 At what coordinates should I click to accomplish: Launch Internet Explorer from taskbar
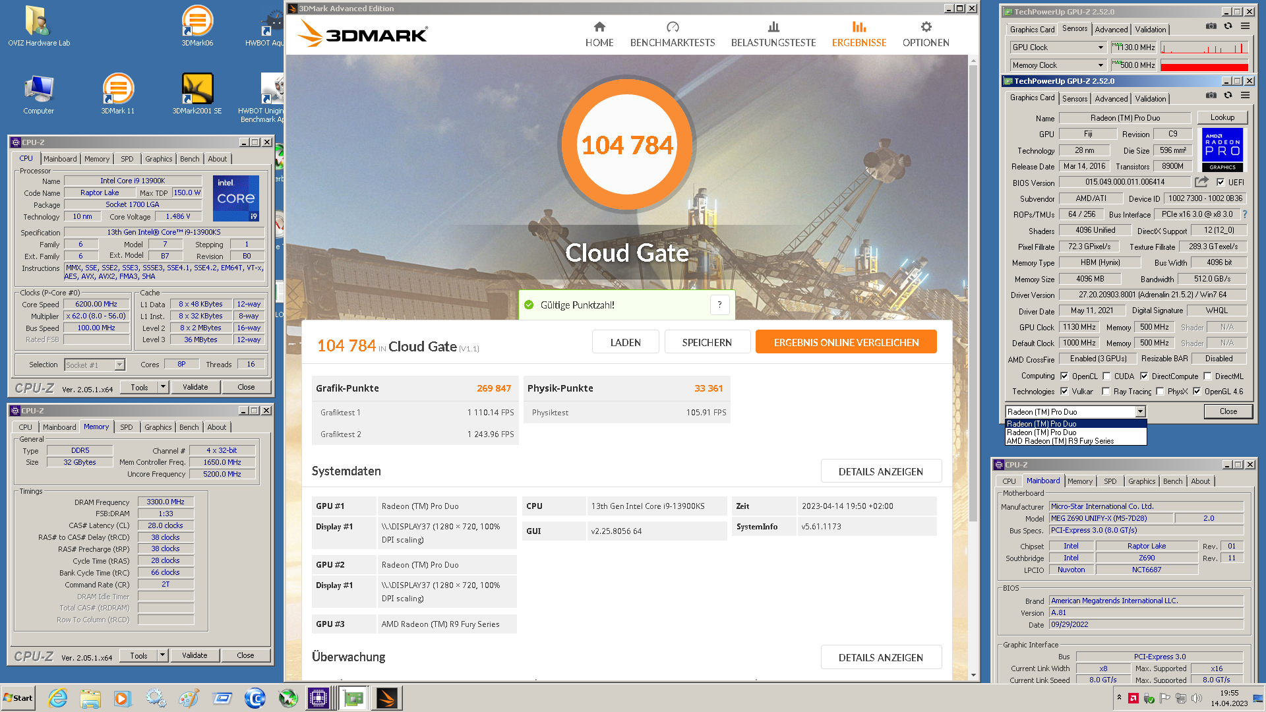point(58,698)
